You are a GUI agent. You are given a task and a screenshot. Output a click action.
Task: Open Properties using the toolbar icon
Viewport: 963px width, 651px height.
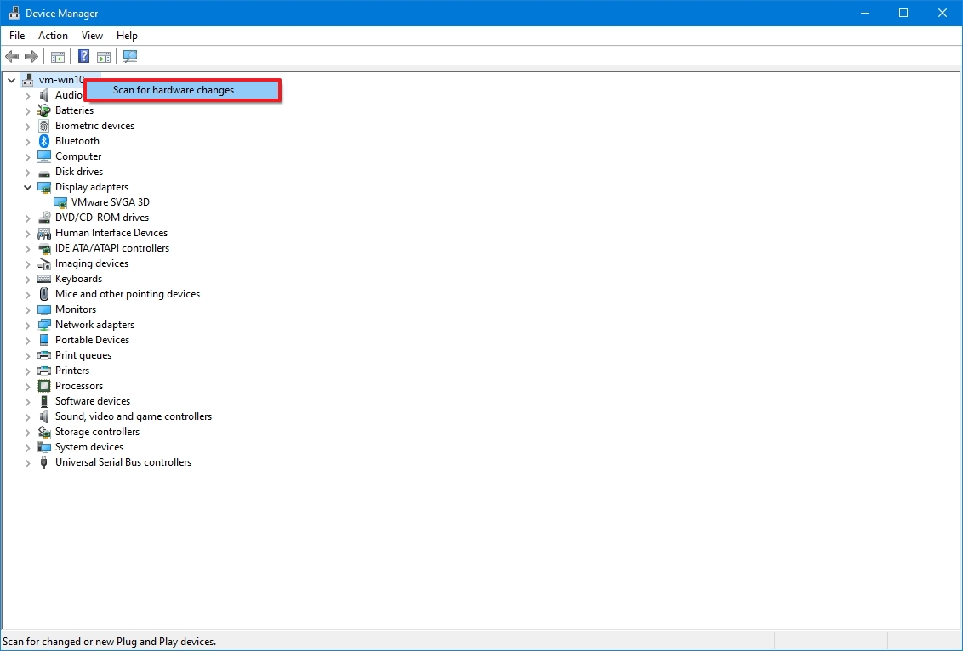103,56
